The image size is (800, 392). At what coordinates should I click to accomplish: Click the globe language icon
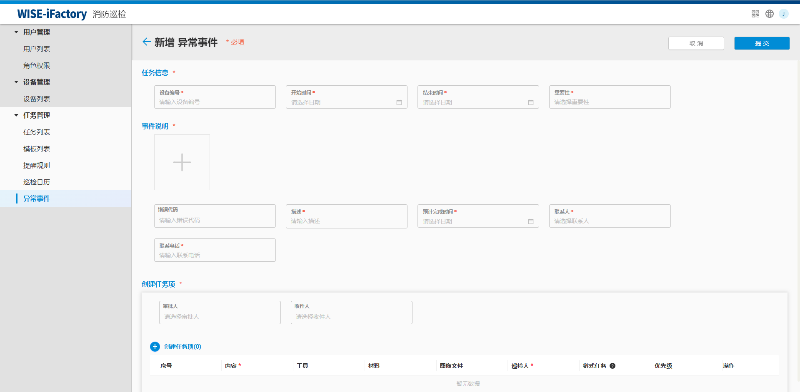point(769,14)
